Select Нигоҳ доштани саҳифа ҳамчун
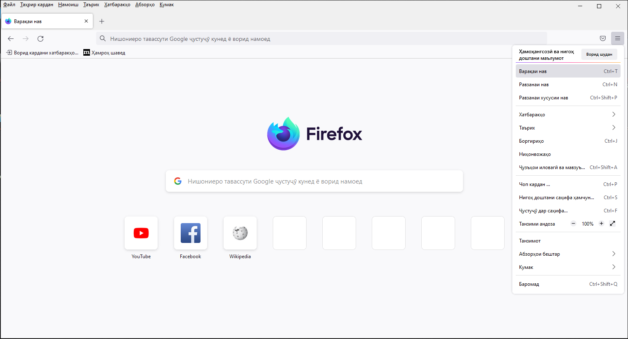 tap(568, 198)
